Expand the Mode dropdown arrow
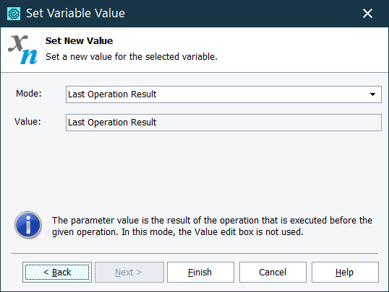 [x=372, y=94]
